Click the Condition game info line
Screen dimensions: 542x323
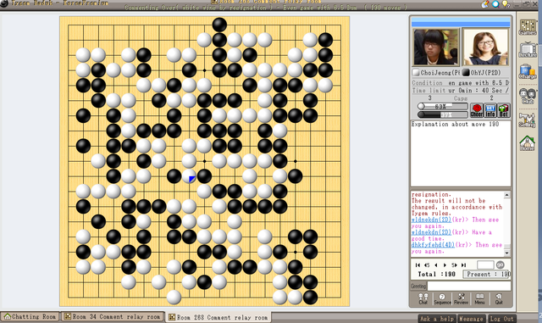coord(461,83)
